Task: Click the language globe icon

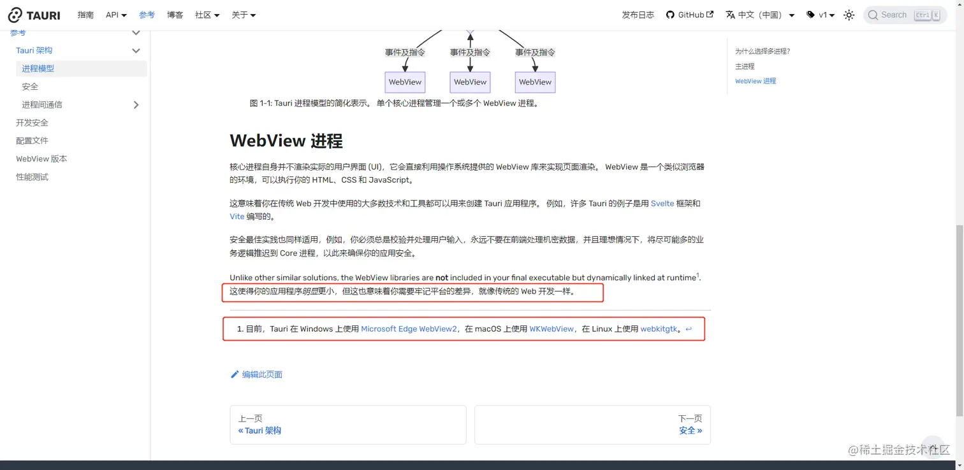Action: [729, 15]
